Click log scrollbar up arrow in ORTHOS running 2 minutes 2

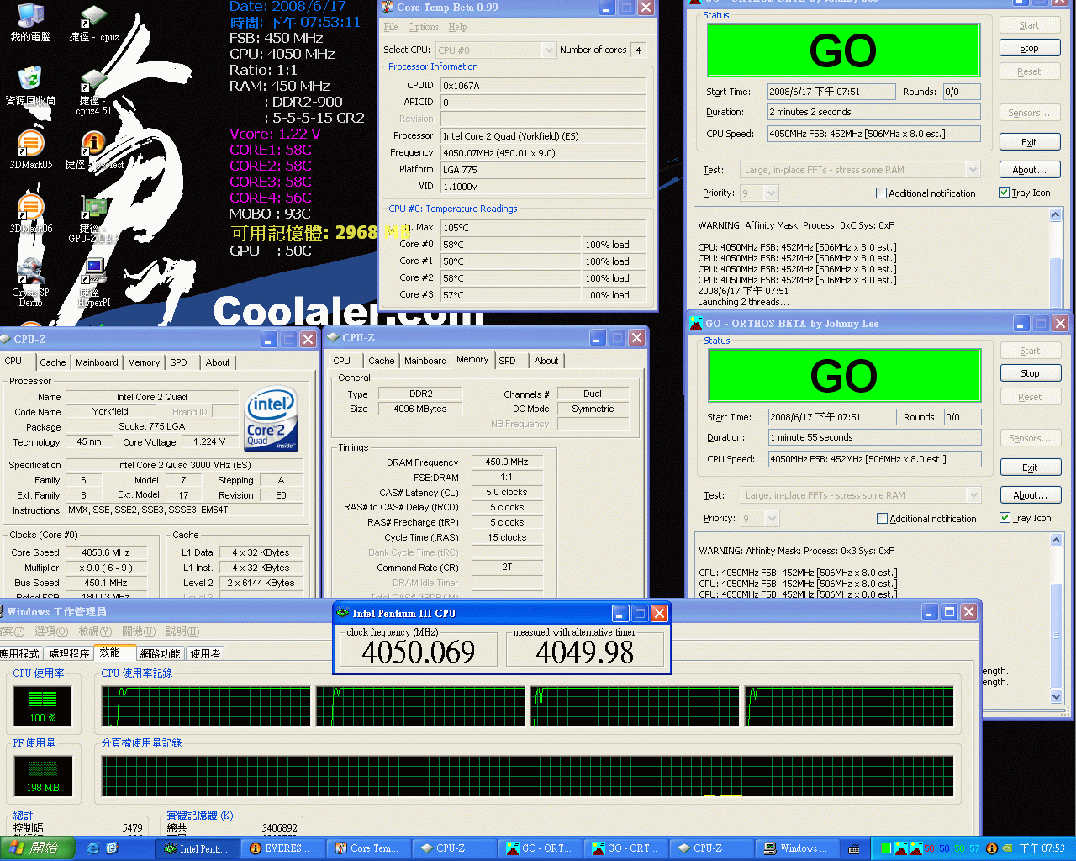tap(1056, 215)
